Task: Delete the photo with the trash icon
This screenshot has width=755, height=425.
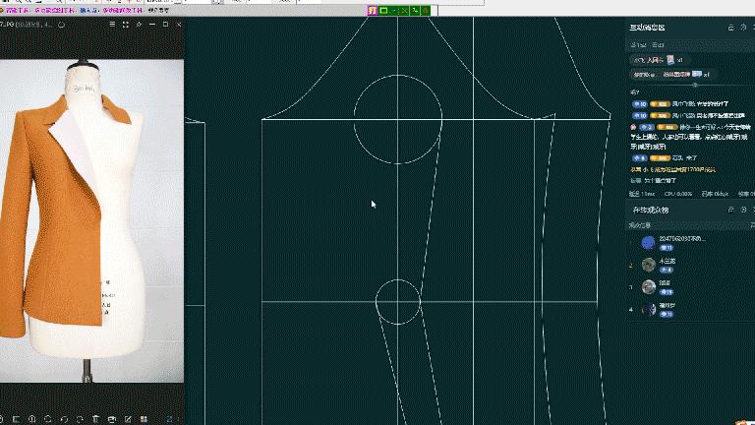Action: (95, 419)
